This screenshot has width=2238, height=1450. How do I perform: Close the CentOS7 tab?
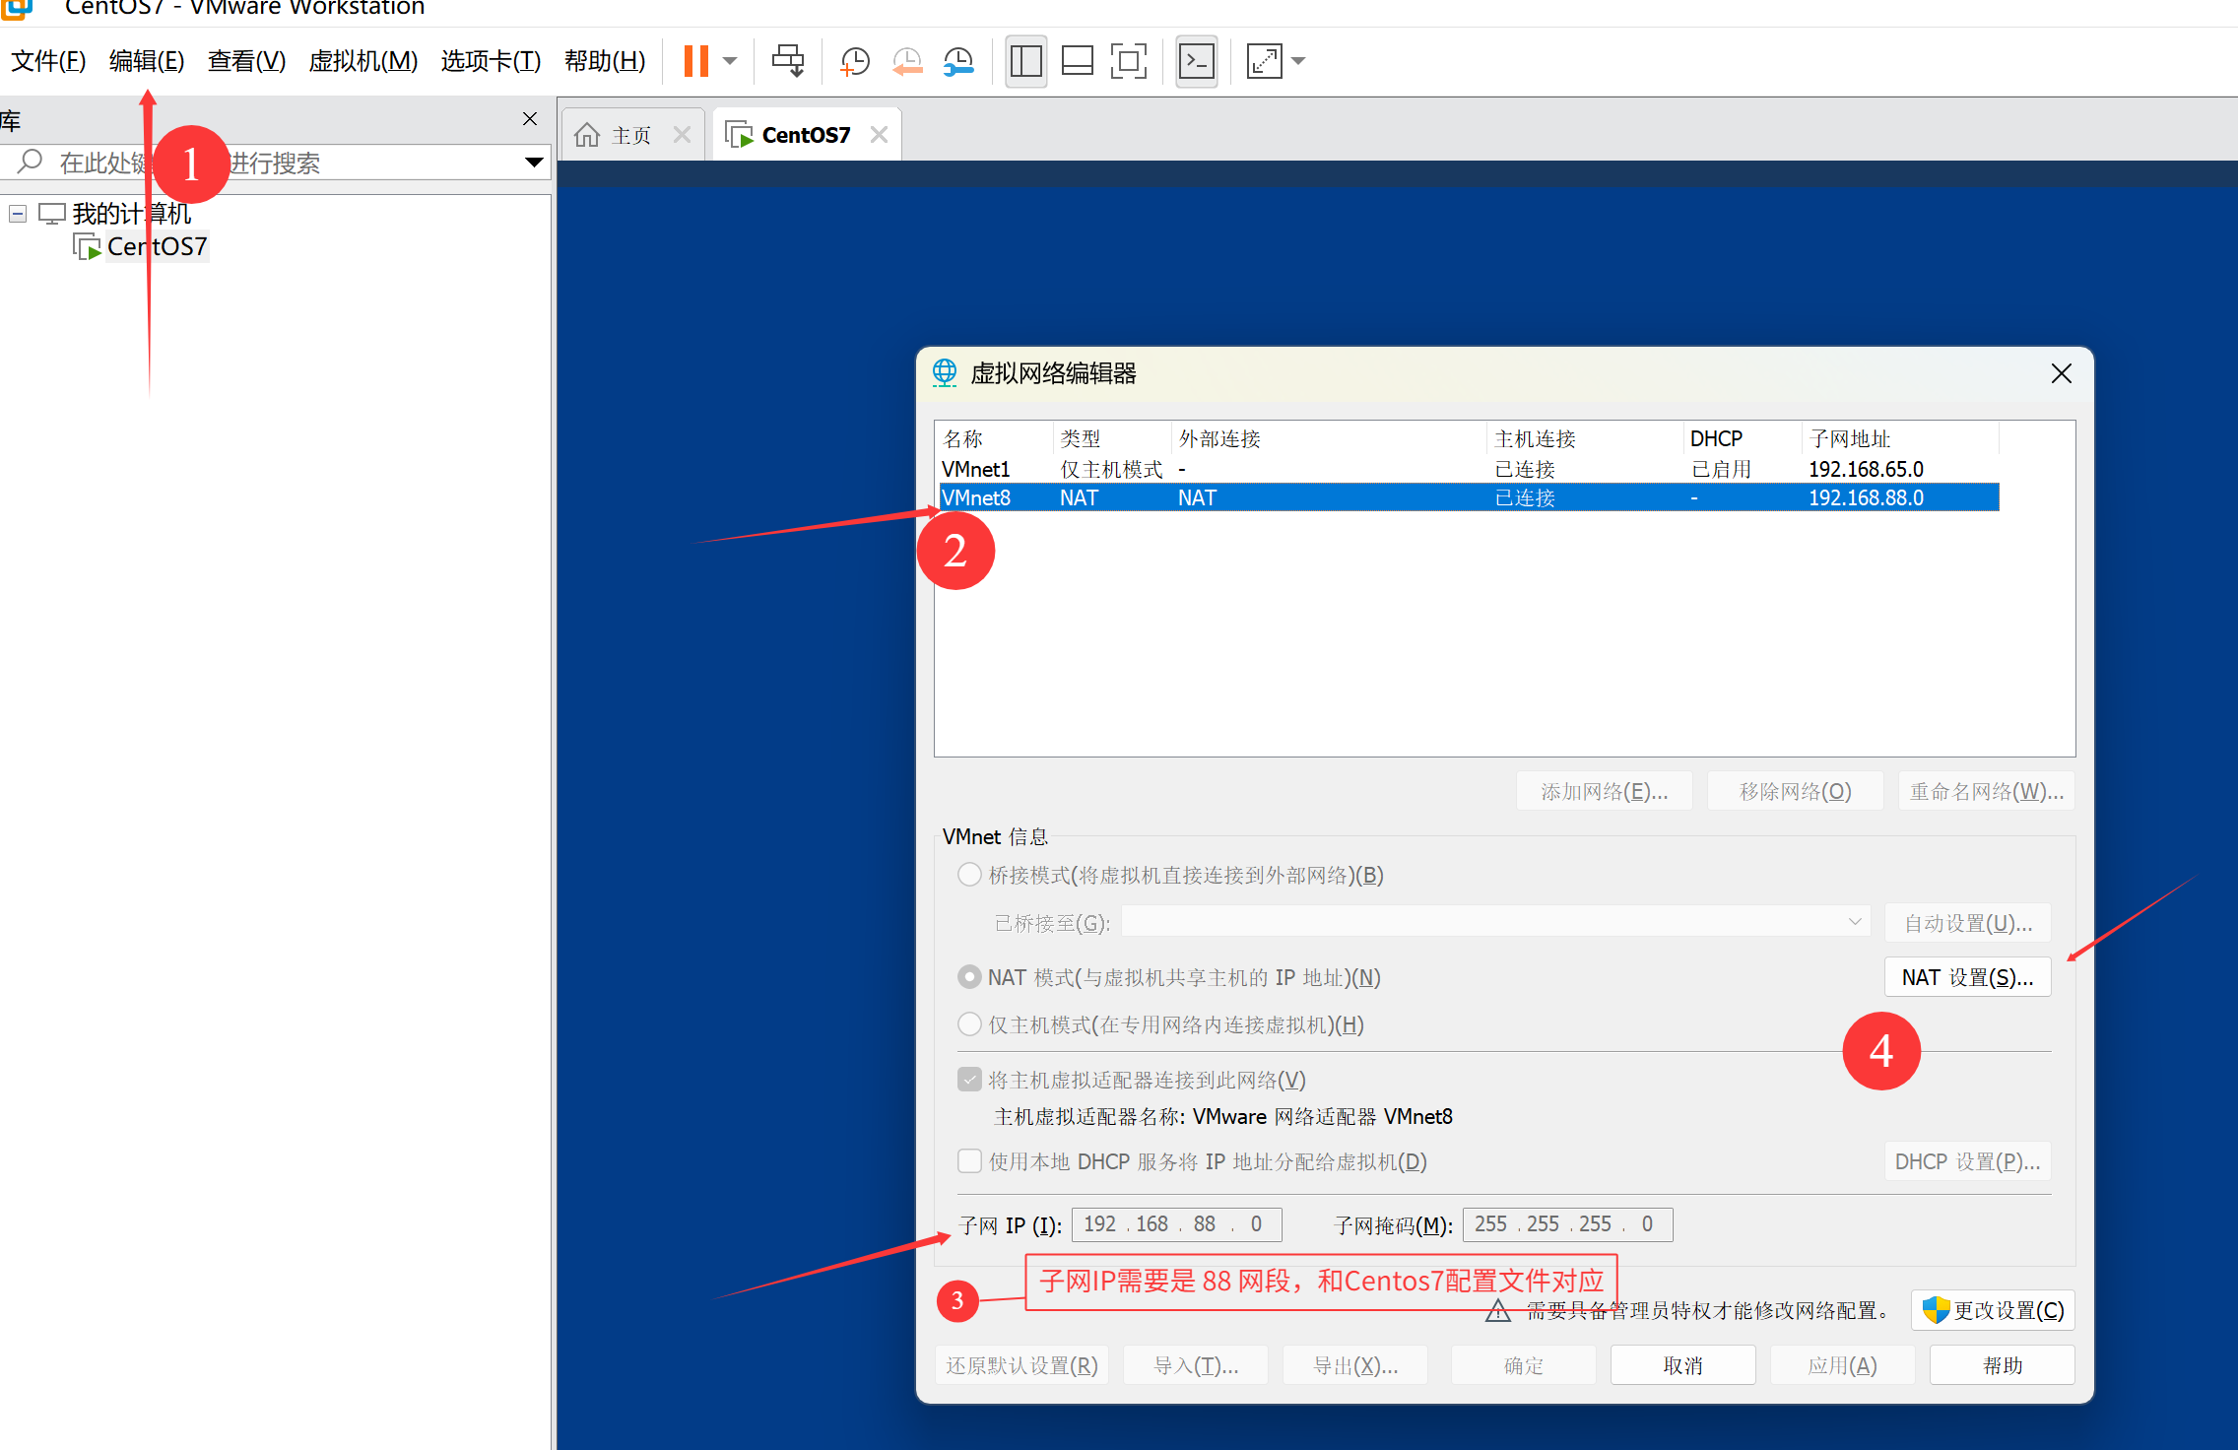pos(879,135)
